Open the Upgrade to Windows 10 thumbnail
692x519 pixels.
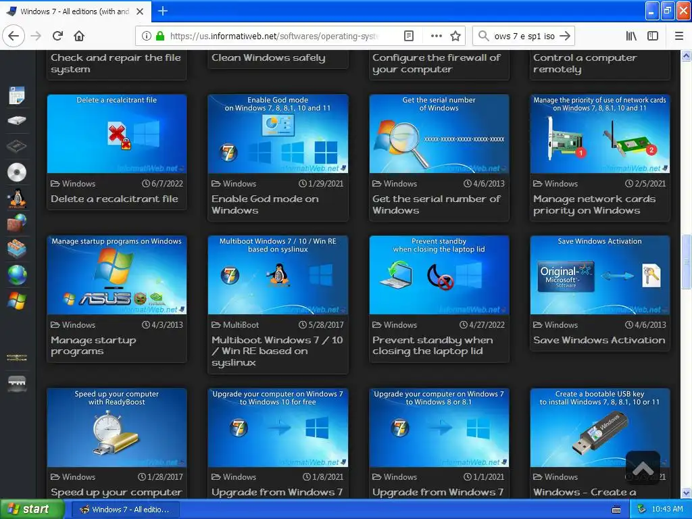click(278, 427)
